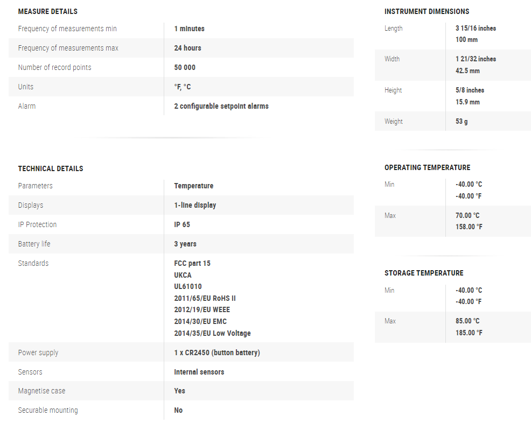The width and height of the screenshot is (531, 423).
Task: Click the '2014/35/EU Low Voltage' standard
Action: click(212, 333)
